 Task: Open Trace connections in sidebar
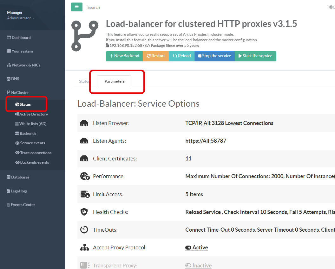36,153
